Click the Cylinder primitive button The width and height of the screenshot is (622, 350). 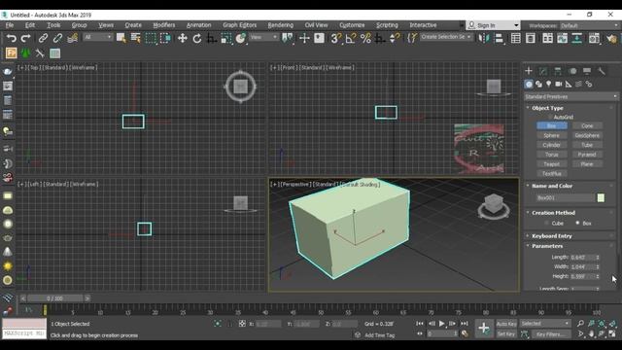[551, 145]
